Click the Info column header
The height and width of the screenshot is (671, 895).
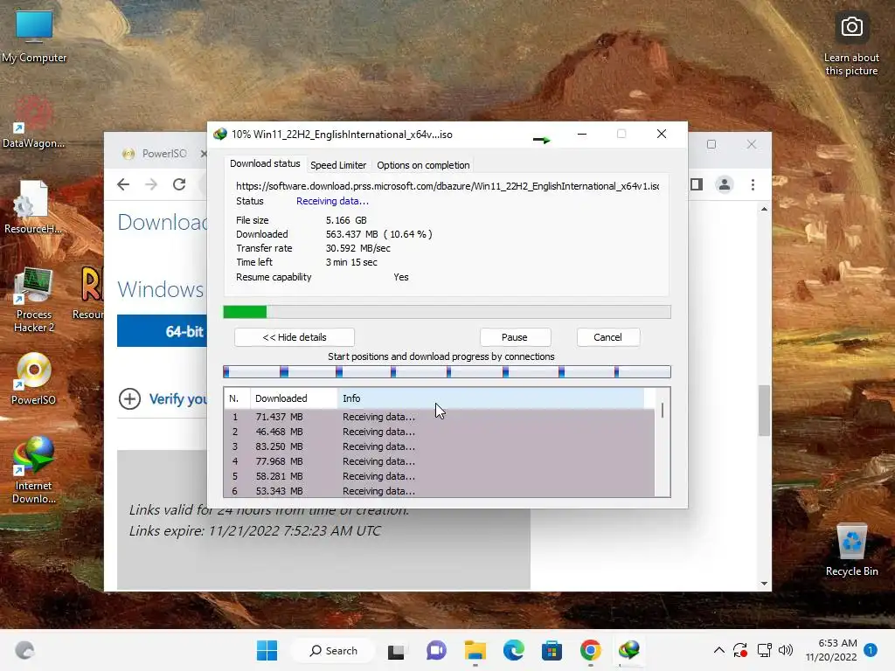click(491, 398)
